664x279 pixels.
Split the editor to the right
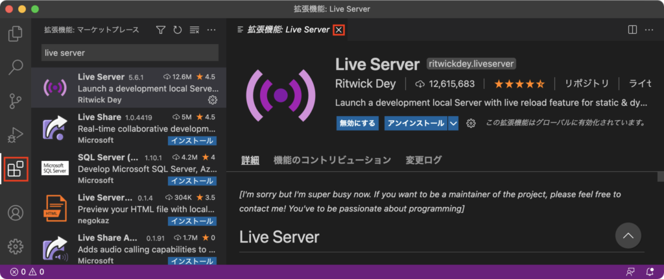tap(632, 30)
